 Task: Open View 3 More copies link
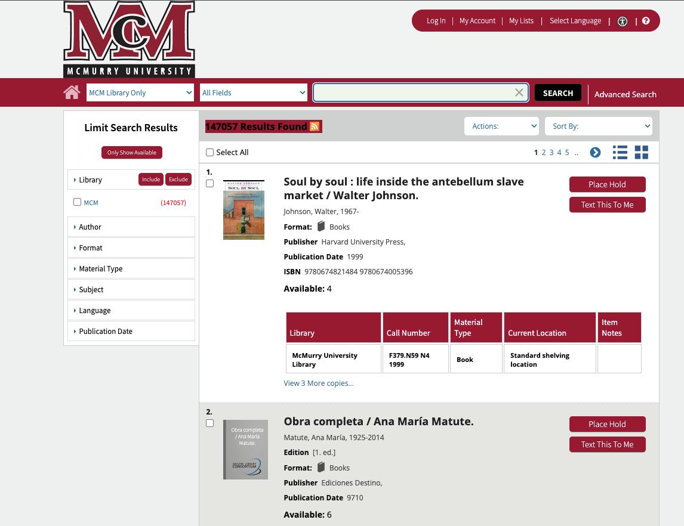pos(319,383)
